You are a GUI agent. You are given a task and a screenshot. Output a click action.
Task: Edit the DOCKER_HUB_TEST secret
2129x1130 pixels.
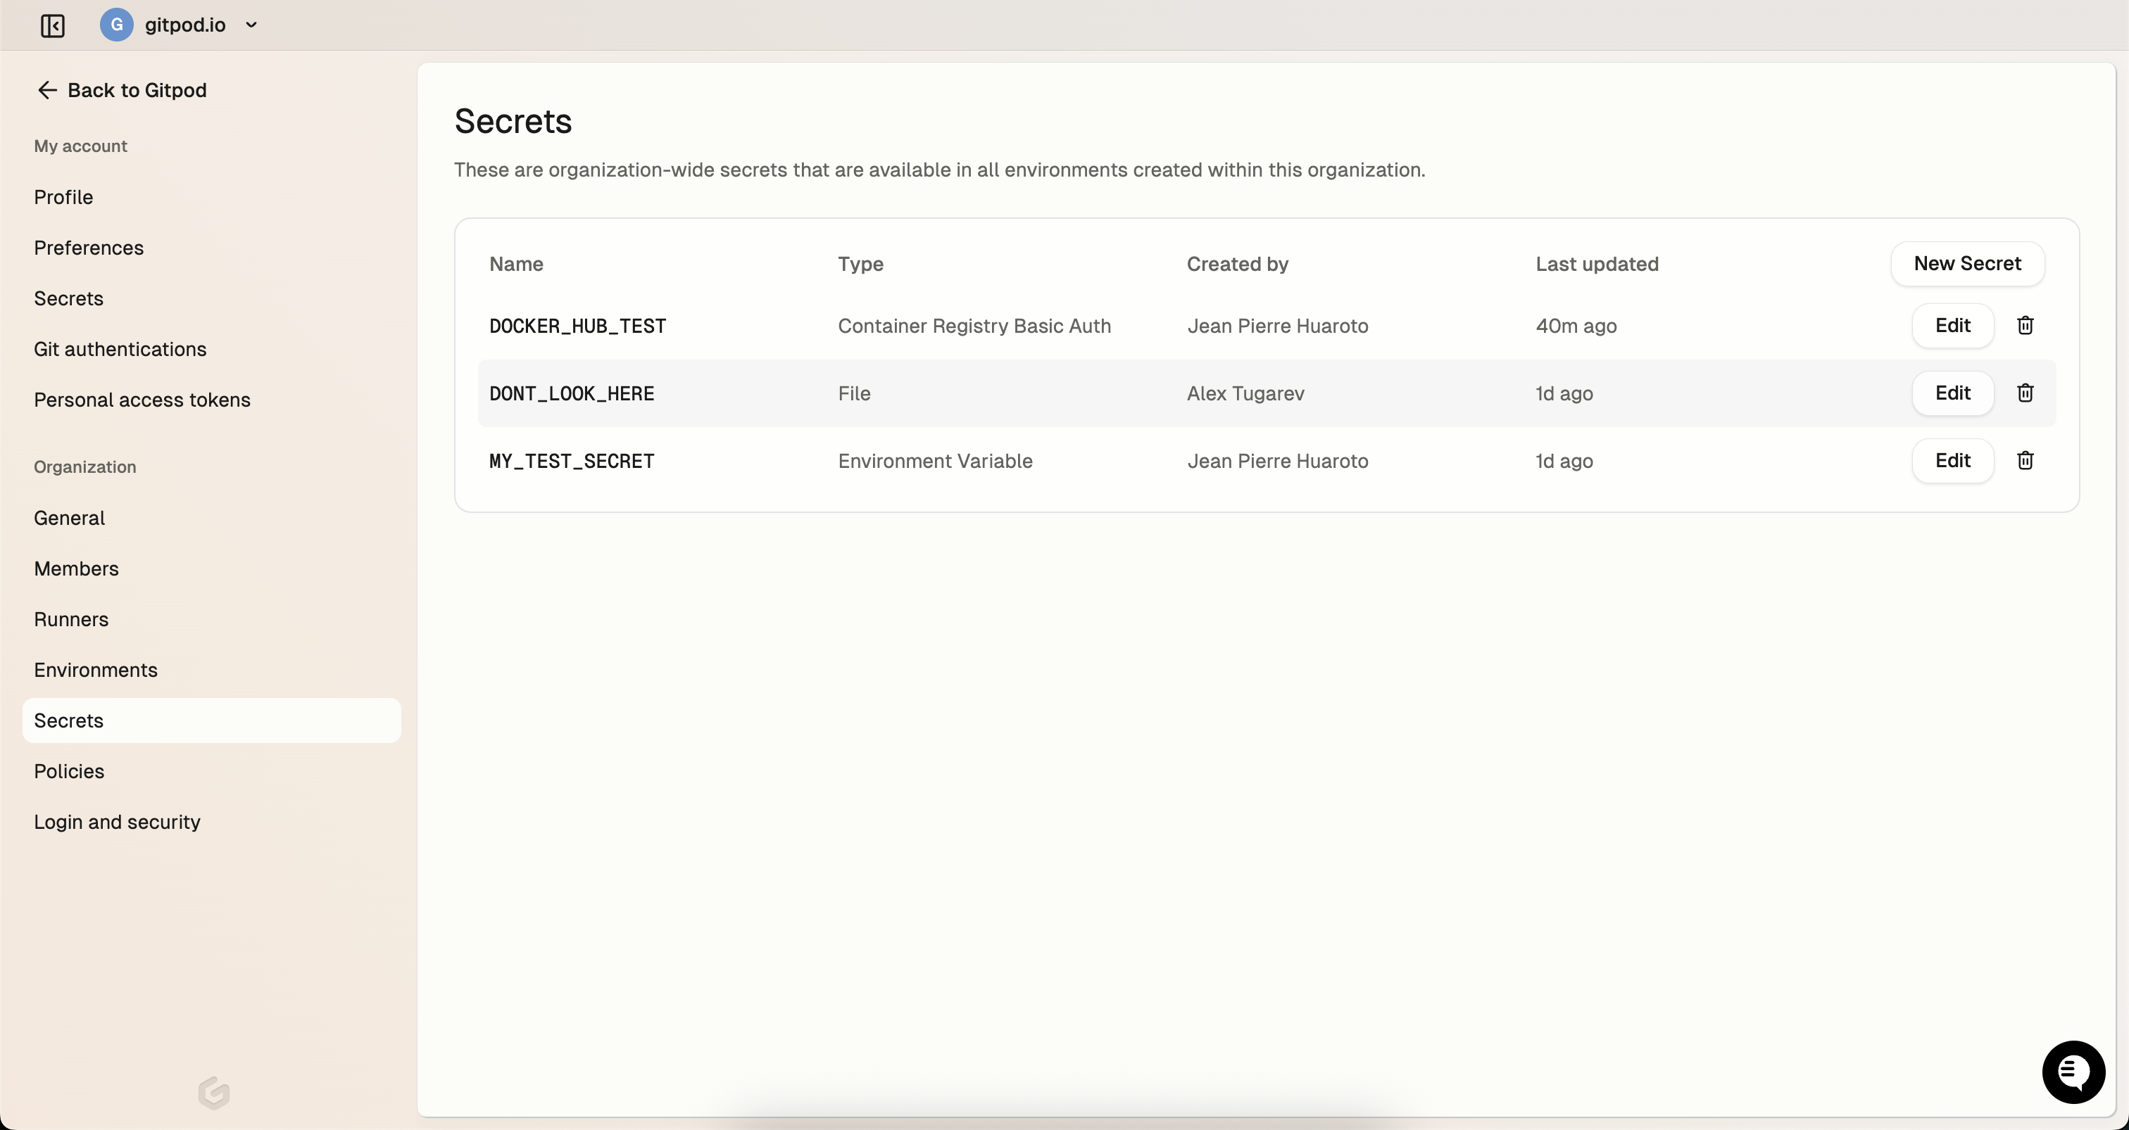tap(1952, 326)
